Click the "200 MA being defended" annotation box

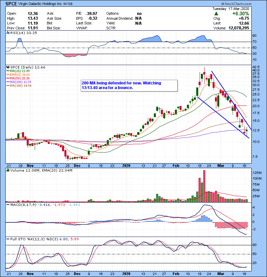coord(129,86)
